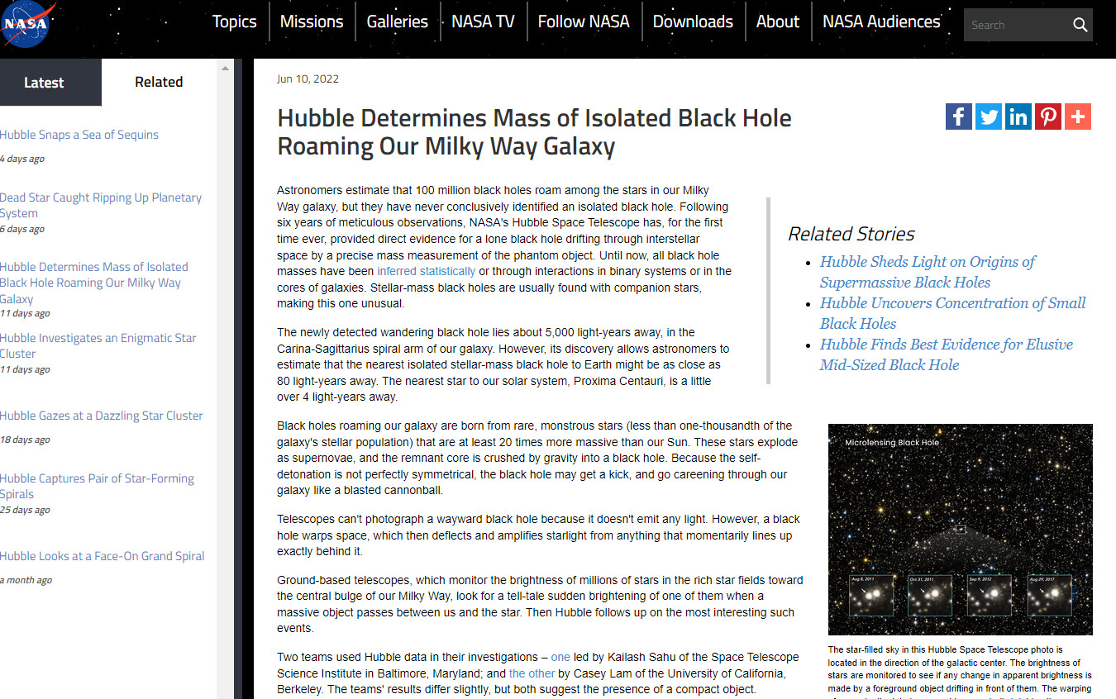1116x699 pixels.
Task: Open more sharing options plus icon
Action: tap(1078, 116)
